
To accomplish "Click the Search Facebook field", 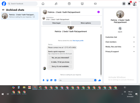I will tap(22, 4).
